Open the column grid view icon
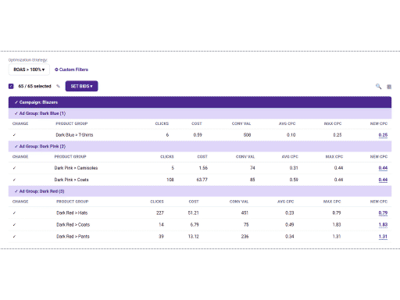400x300 pixels. click(389, 87)
